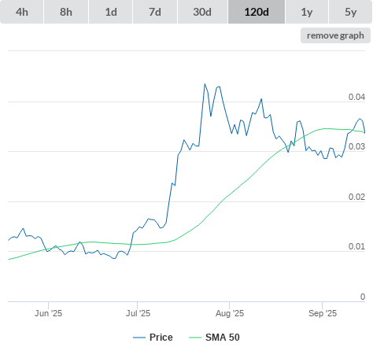Viewport: 373px width, 358px height.
Task: Click the 0.04 y-axis label
Action: click(x=356, y=97)
